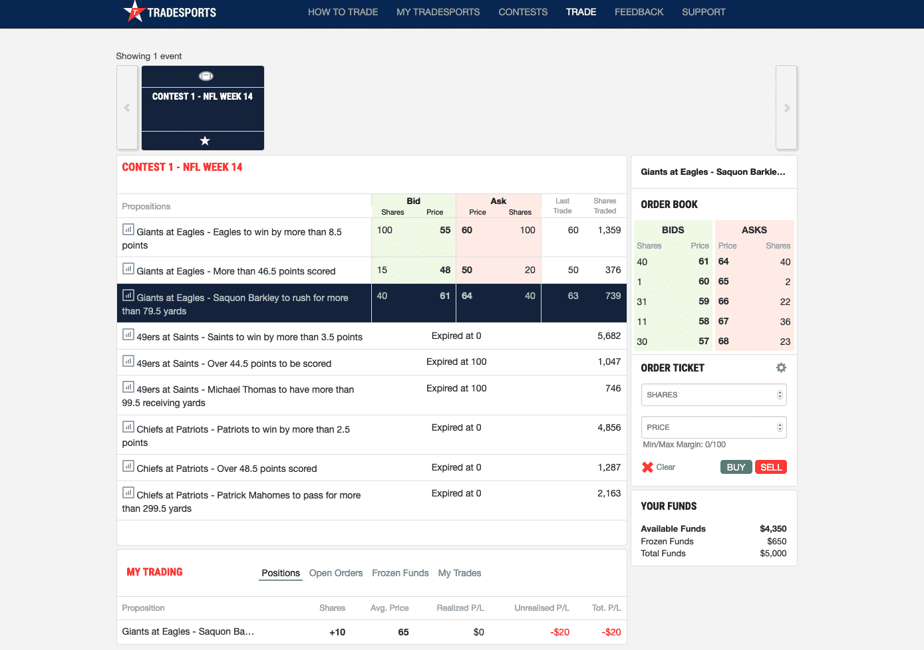Click Available Funds value $4,350

[773, 528]
